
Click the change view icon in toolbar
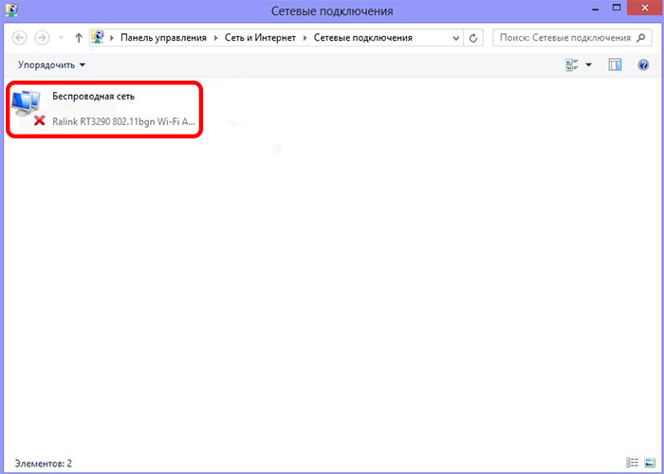(x=572, y=65)
